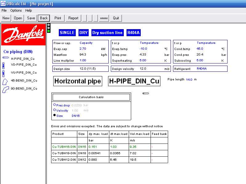Click the Back toolbar button
This screenshot has width=246, height=184.
(44, 18)
